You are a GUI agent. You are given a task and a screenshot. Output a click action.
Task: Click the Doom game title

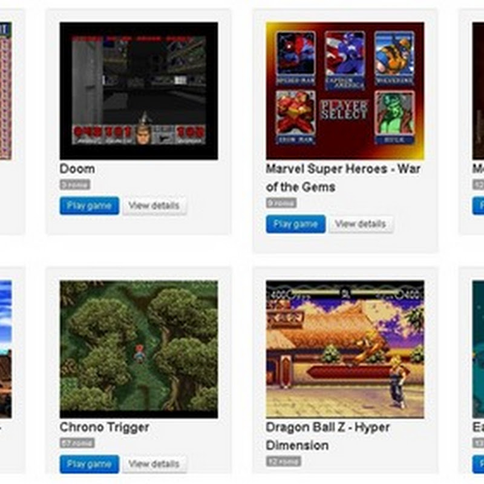(77, 169)
